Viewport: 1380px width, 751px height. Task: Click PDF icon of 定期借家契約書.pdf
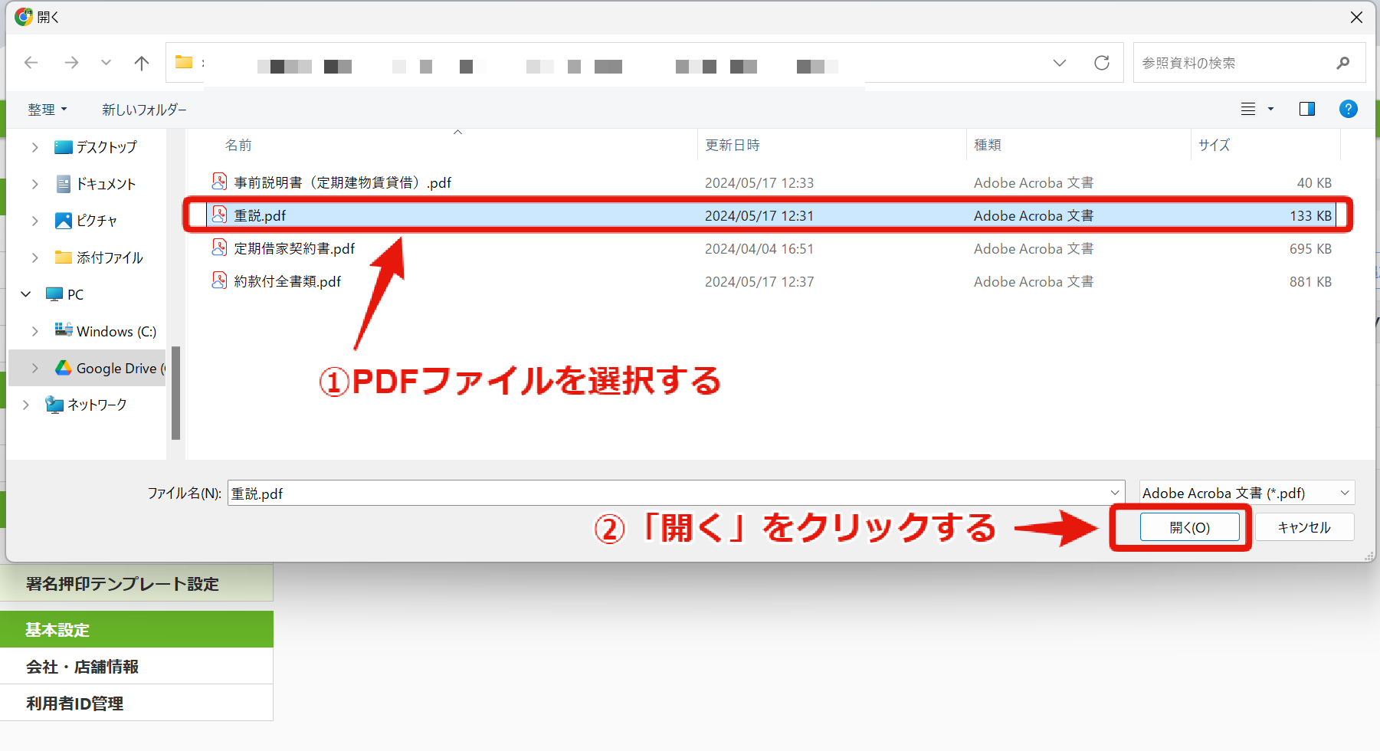tap(219, 248)
